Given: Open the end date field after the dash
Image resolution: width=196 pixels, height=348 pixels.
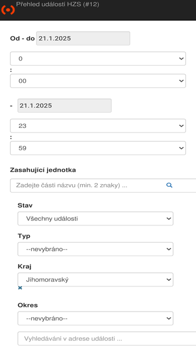Looking at the screenshot, I should (x=64, y=105).
